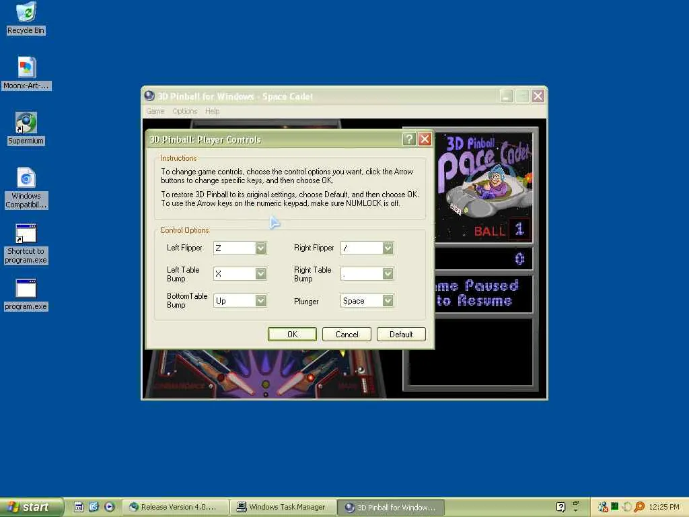
Task: Select the Windows Compatibil... desktop icon
Action: click(26, 188)
